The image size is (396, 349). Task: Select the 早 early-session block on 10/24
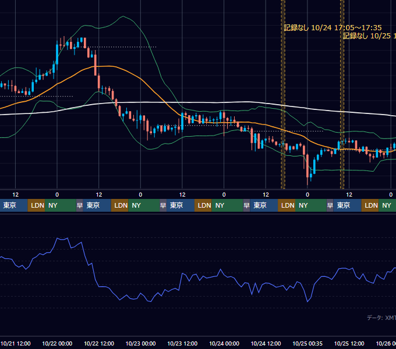[246, 205]
